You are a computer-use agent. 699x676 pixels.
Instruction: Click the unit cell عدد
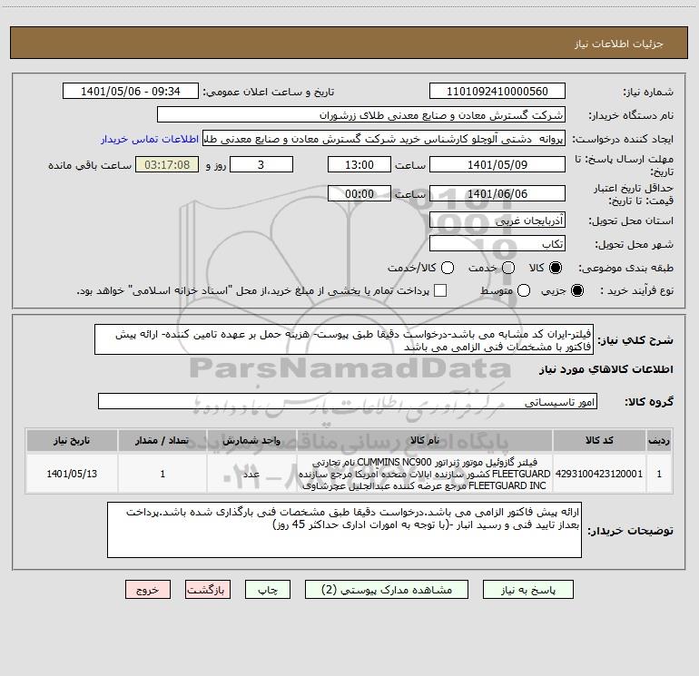251,474
